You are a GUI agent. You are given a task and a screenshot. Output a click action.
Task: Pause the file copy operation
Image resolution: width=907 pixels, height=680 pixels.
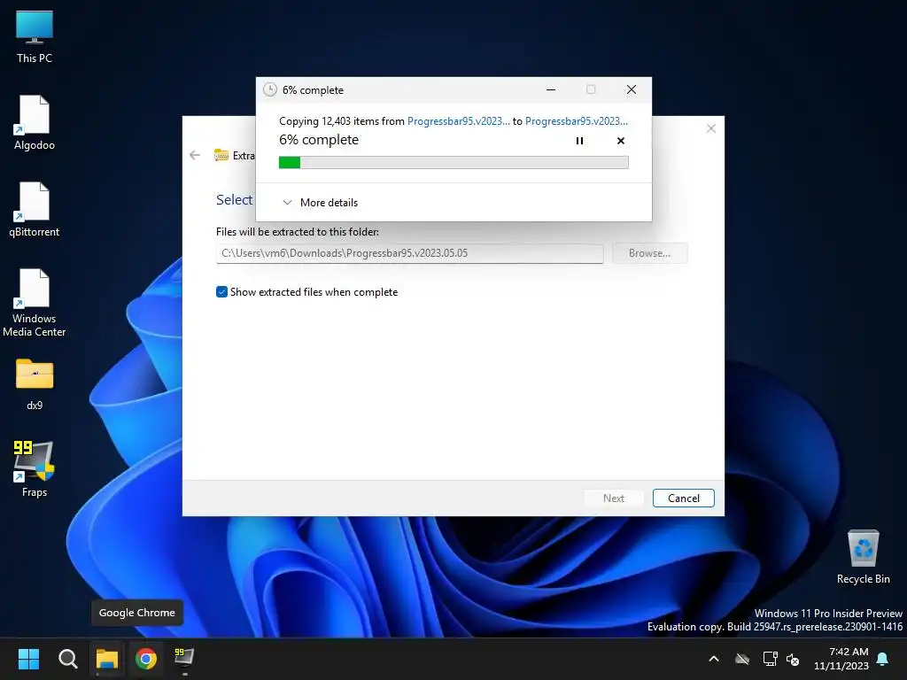579,141
